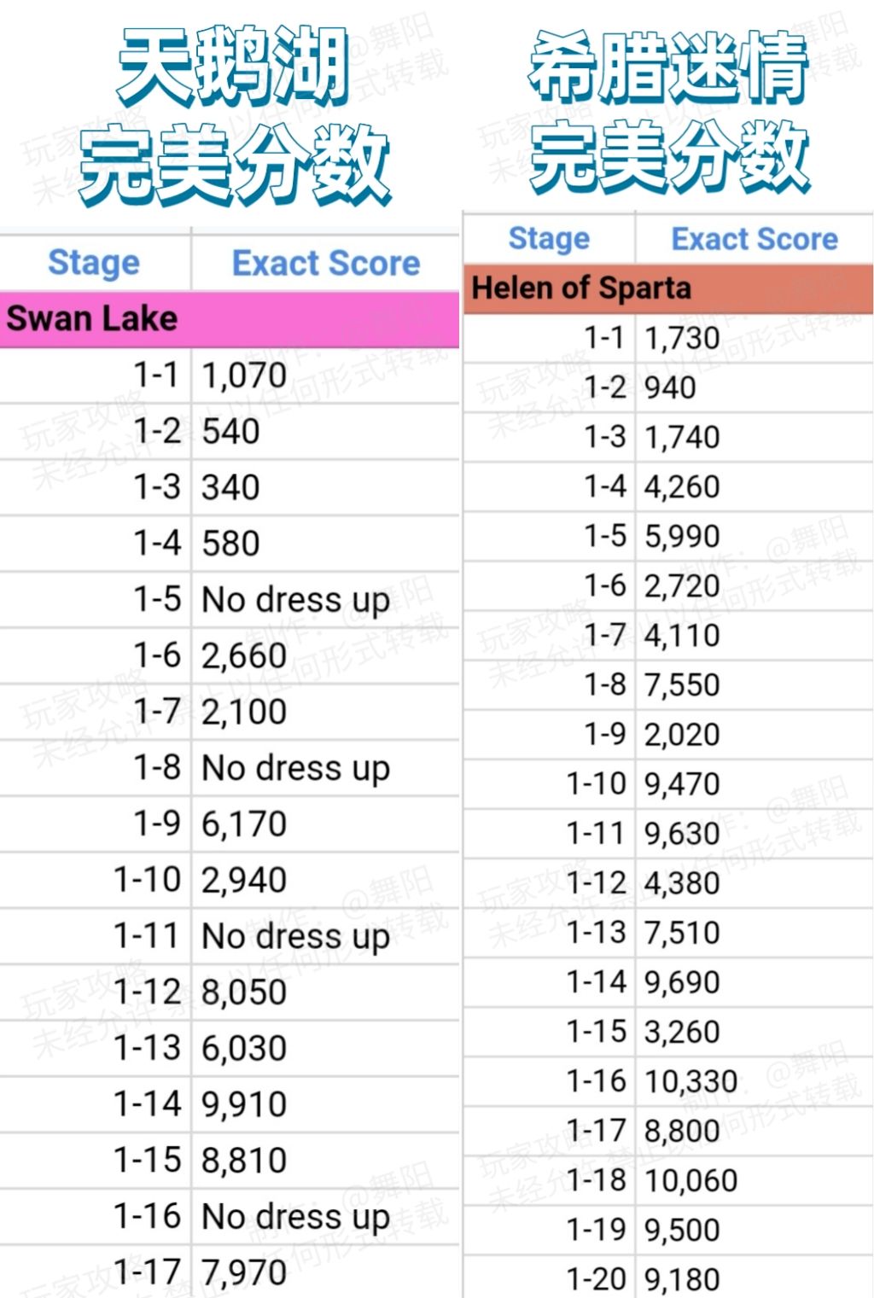This screenshot has width=874, height=1298.
Task: Select the 7,970 score cell
Action: tap(244, 1272)
